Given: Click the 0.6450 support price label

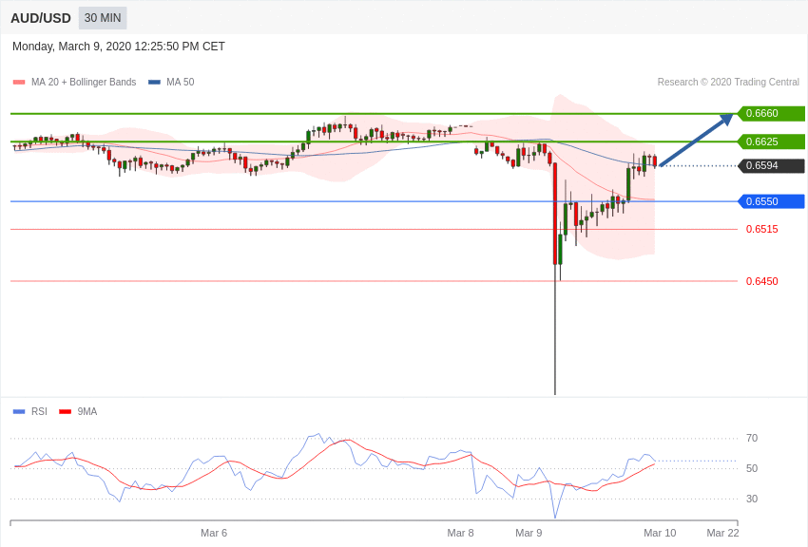Looking at the screenshot, I should coord(761,281).
